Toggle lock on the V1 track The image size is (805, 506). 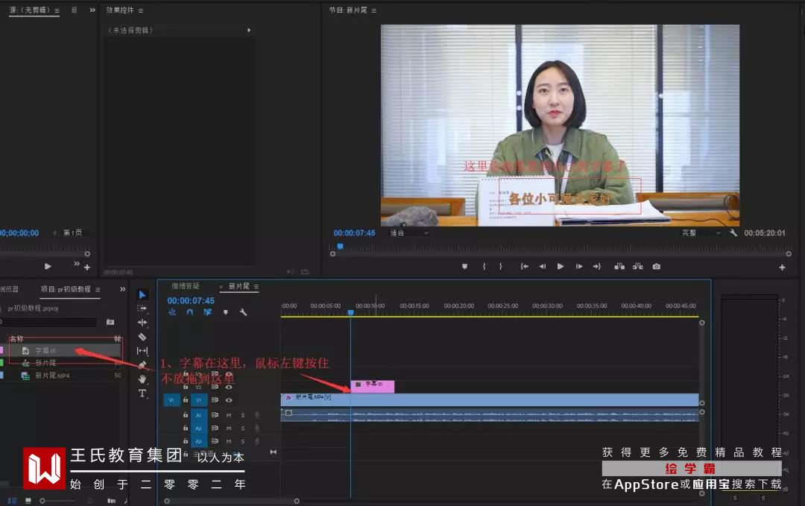coord(186,399)
